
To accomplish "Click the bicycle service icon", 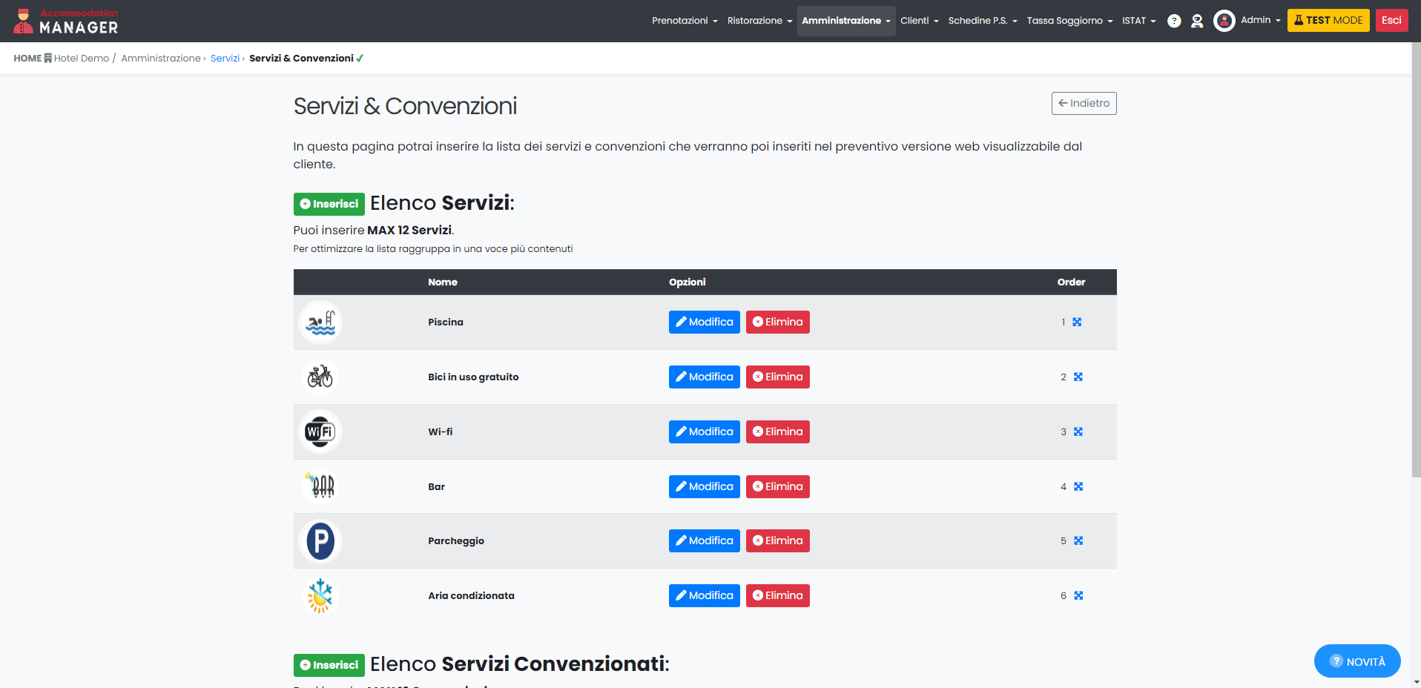I will click(320, 377).
